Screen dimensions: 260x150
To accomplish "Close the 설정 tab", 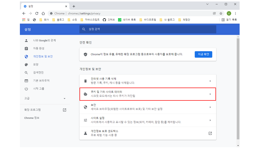I will click(66, 6).
